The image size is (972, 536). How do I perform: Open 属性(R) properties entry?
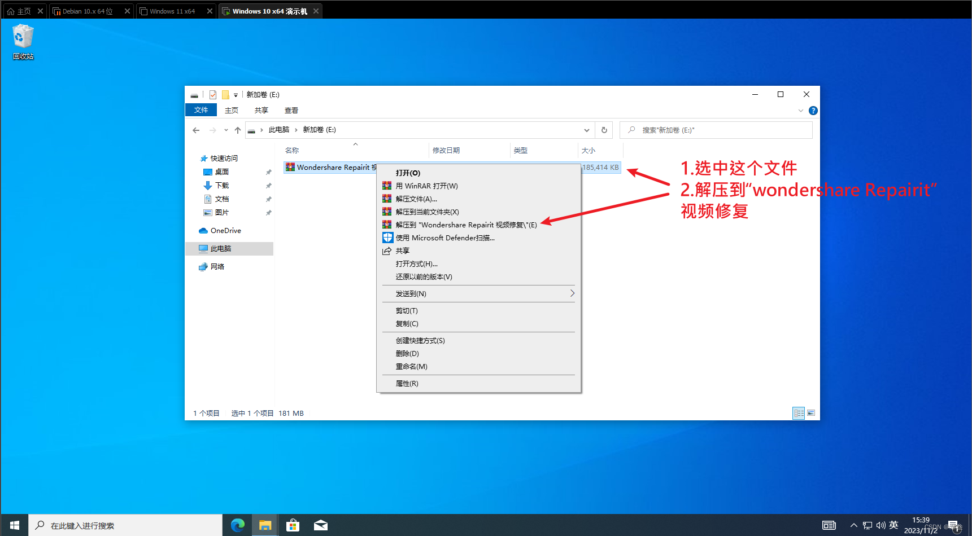[478, 383]
